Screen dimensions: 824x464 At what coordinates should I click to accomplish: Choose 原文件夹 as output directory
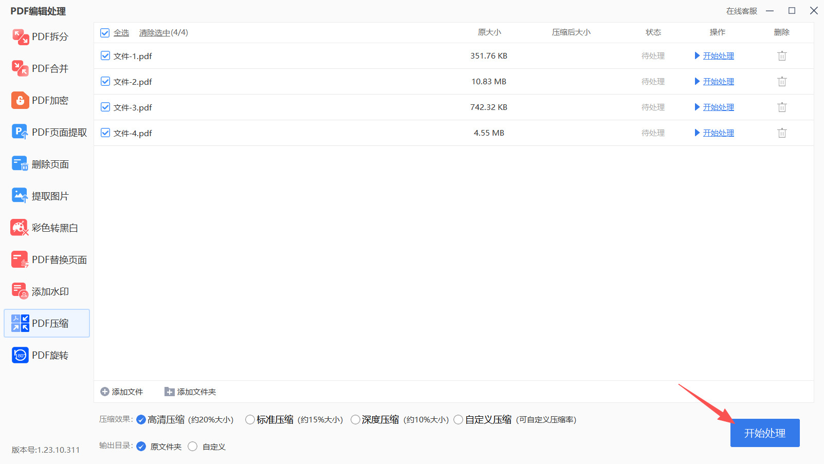(141, 447)
